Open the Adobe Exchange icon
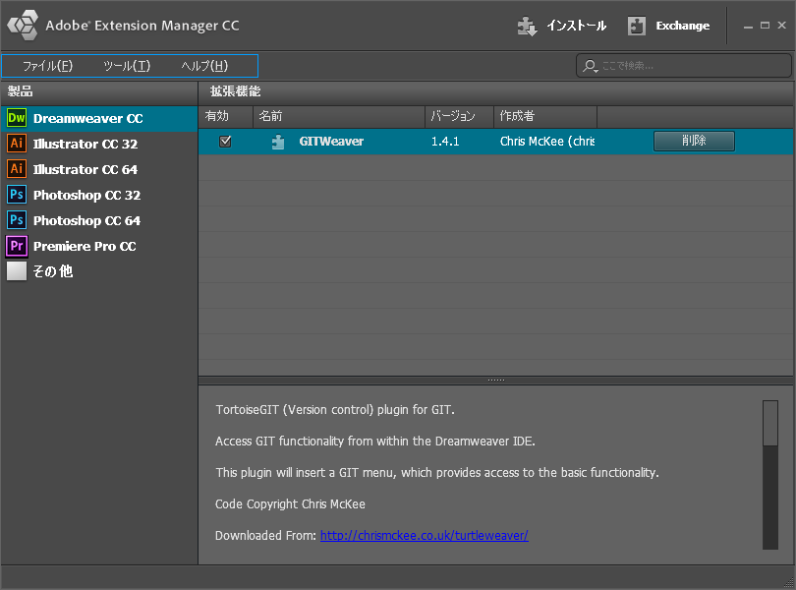Screen dimensions: 796x590 [638, 27]
